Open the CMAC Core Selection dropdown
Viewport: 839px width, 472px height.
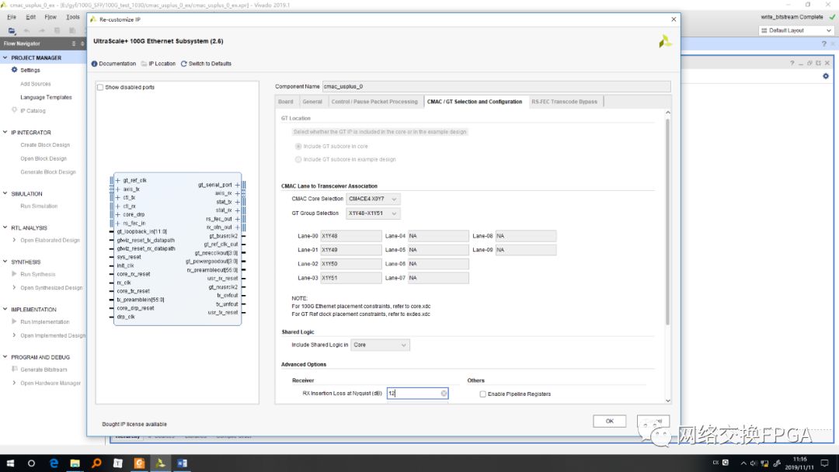click(373, 199)
